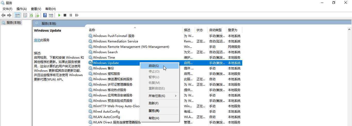Click the Export List toolbar icon

tap(37, 15)
